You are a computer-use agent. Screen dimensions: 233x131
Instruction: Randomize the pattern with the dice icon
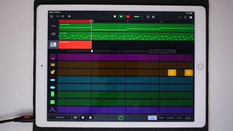point(83,118)
